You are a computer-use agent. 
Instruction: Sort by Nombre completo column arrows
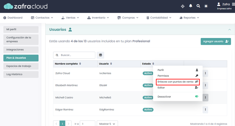click(80, 64)
